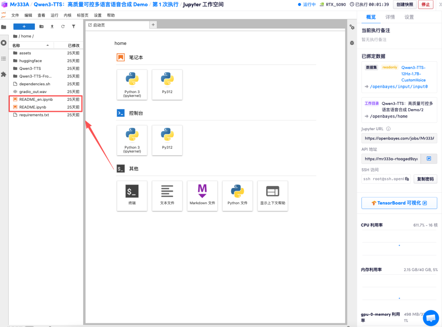Screen dimensions: 442x327
Task: Open the 第 1 次执行 breadcrumb link
Action: pyautogui.click(x=165, y=4)
